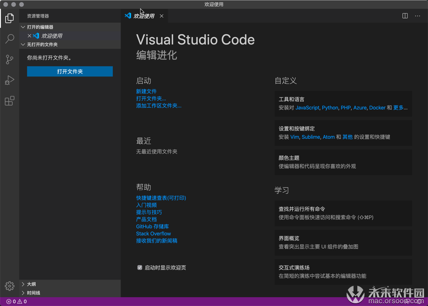The image size is (428, 306).
Task: Open the 提示与技巧 link
Action: (149, 212)
